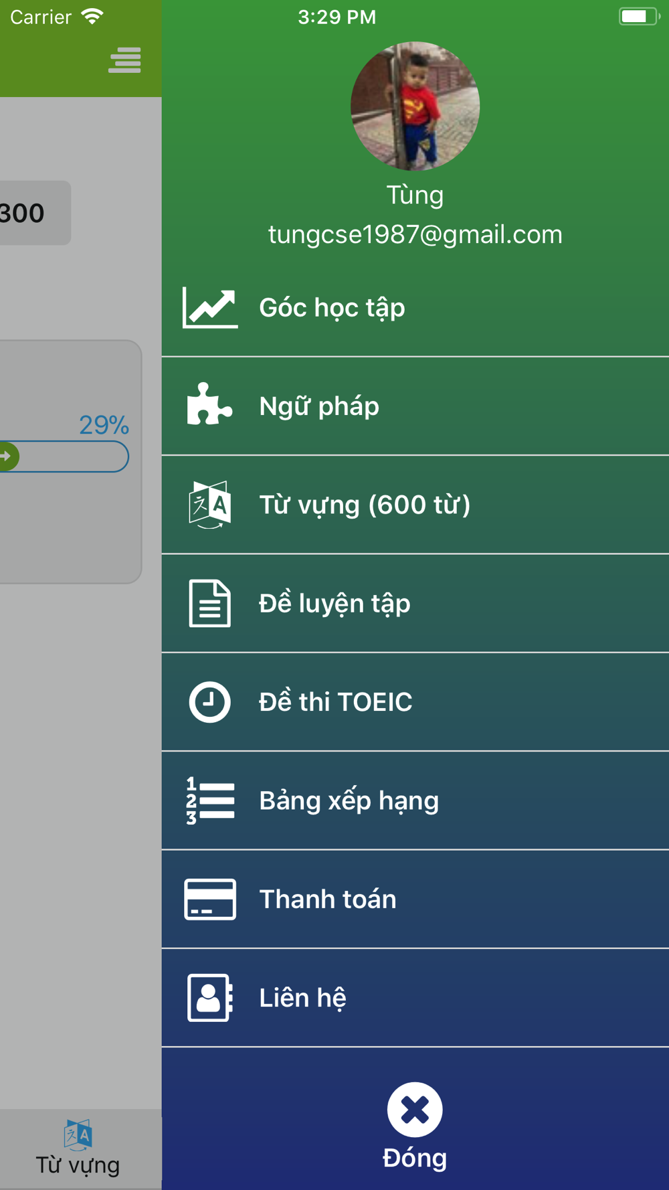The width and height of the screenshot is (669, 1190).
Task: Tap the Đóng label
Action: [x=415, y=1159]
